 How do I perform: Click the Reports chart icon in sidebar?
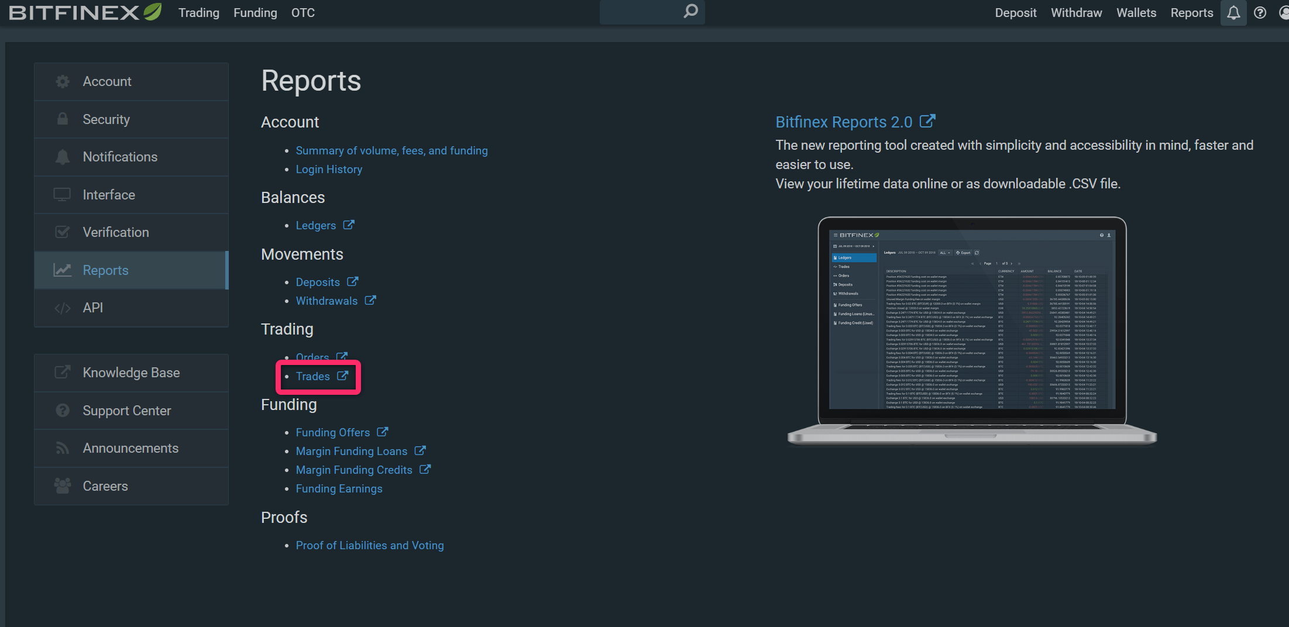coord(63,270)
